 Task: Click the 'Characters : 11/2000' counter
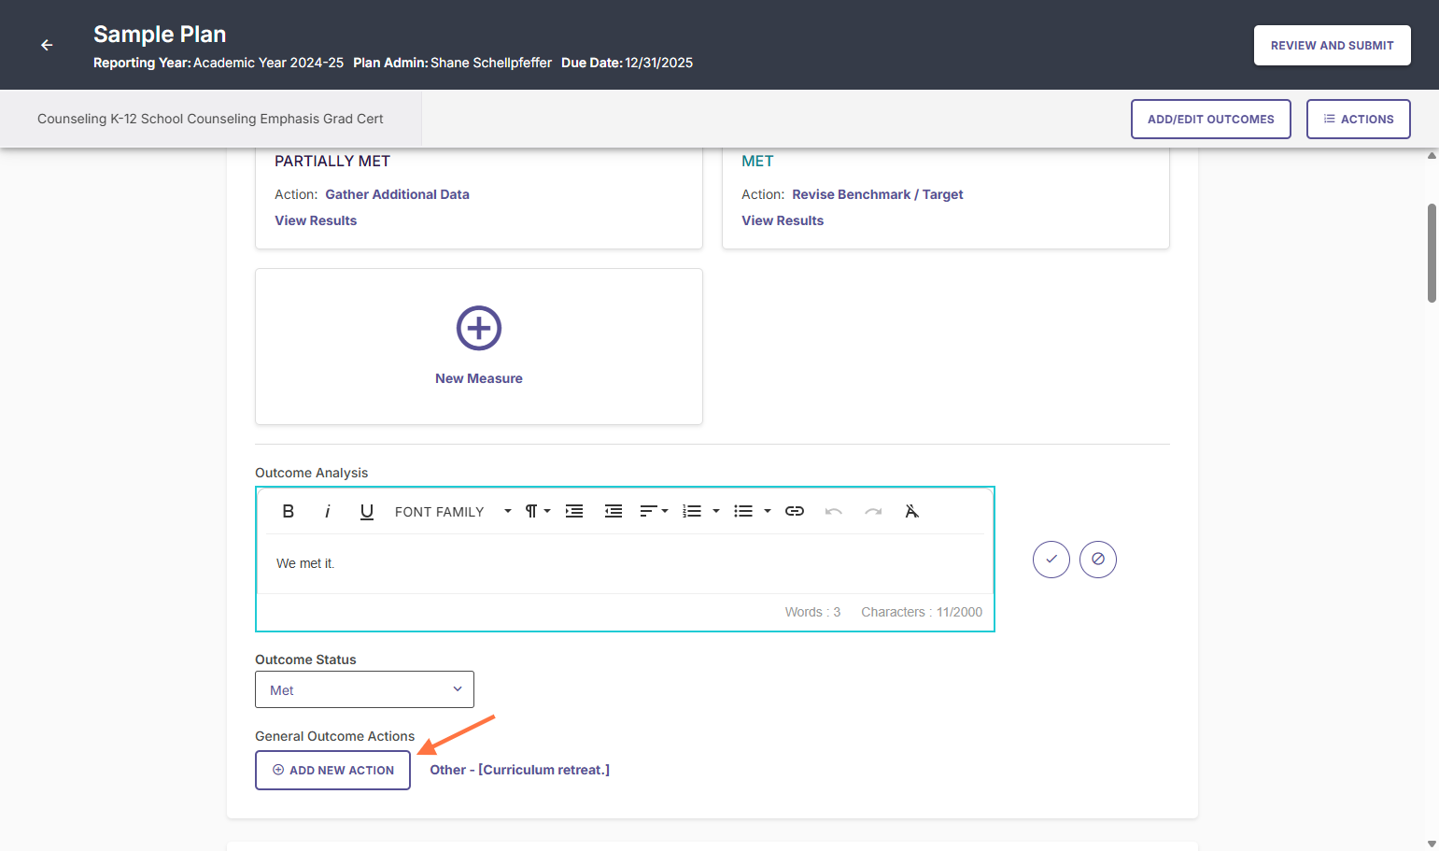click(x=922, y=612)
